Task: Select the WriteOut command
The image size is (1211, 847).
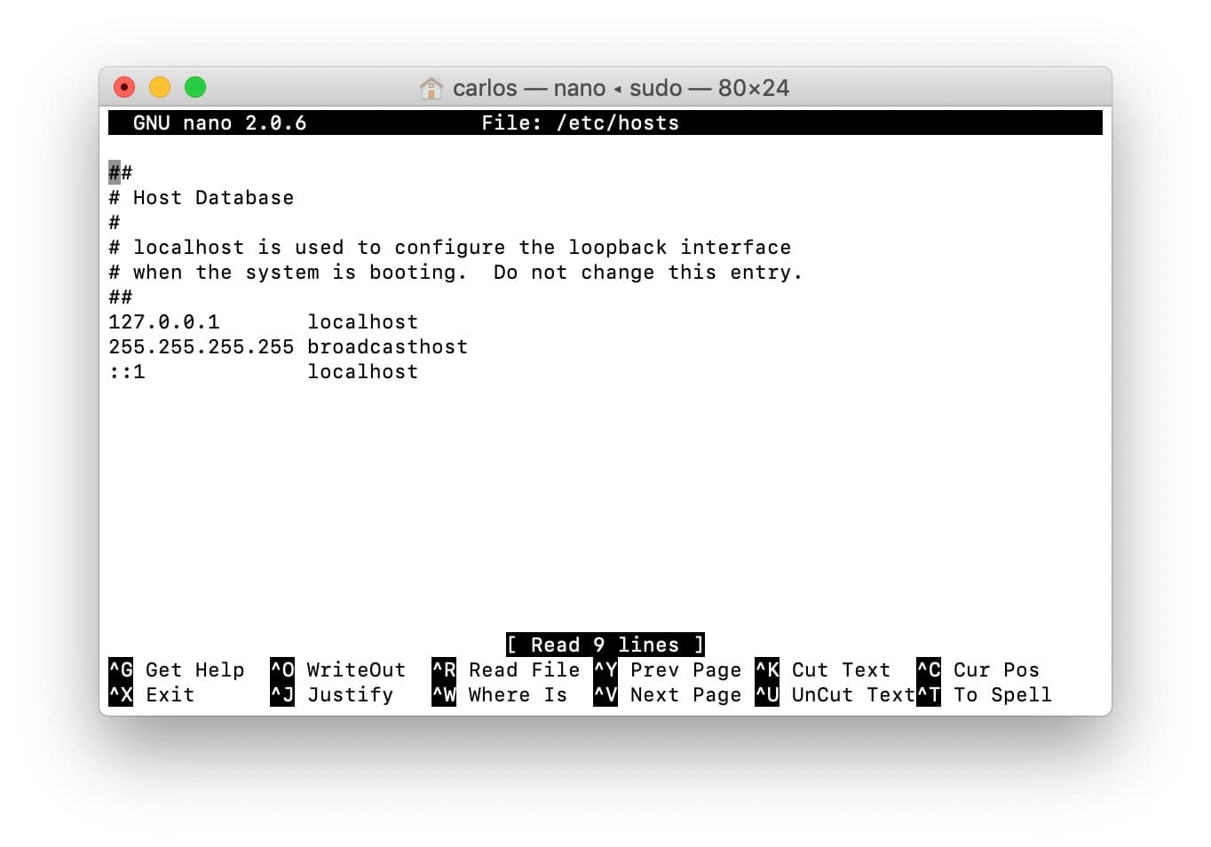Action: (354, 669)
